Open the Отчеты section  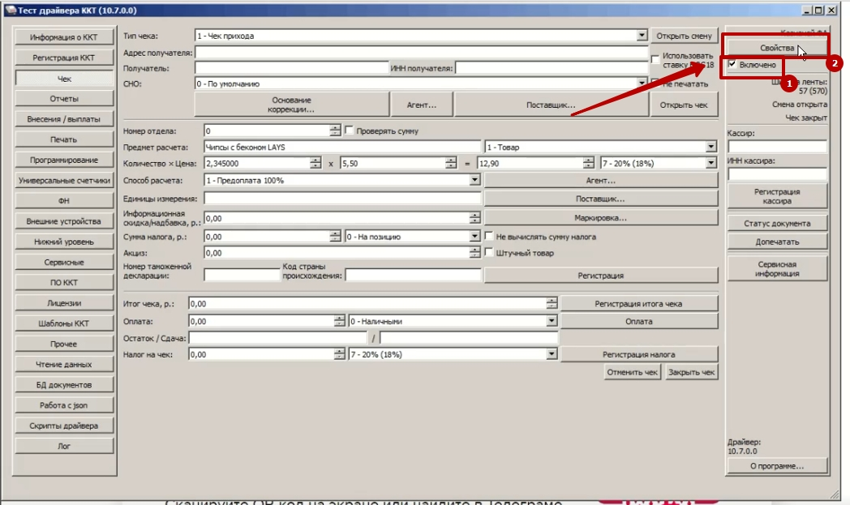[63, 99]
